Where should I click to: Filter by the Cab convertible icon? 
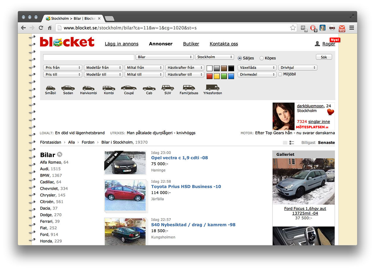(x=149, y=88)
